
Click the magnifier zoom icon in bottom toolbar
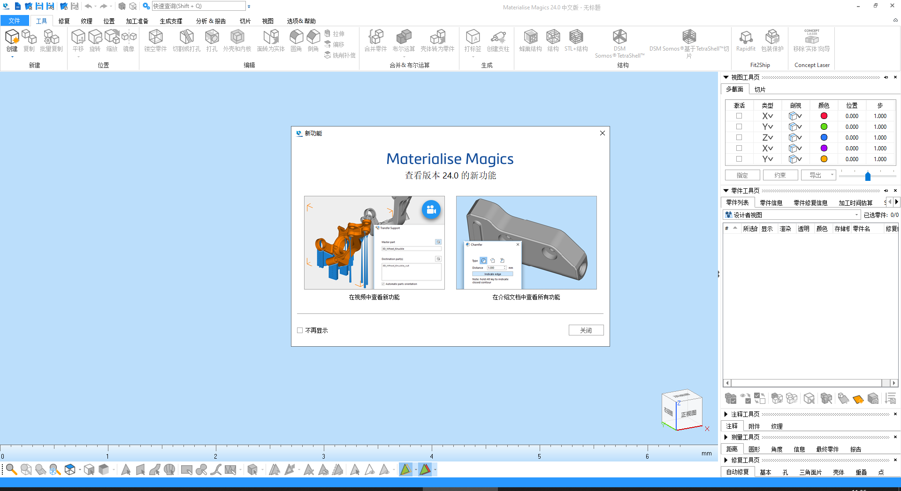[x=11, y=469]
